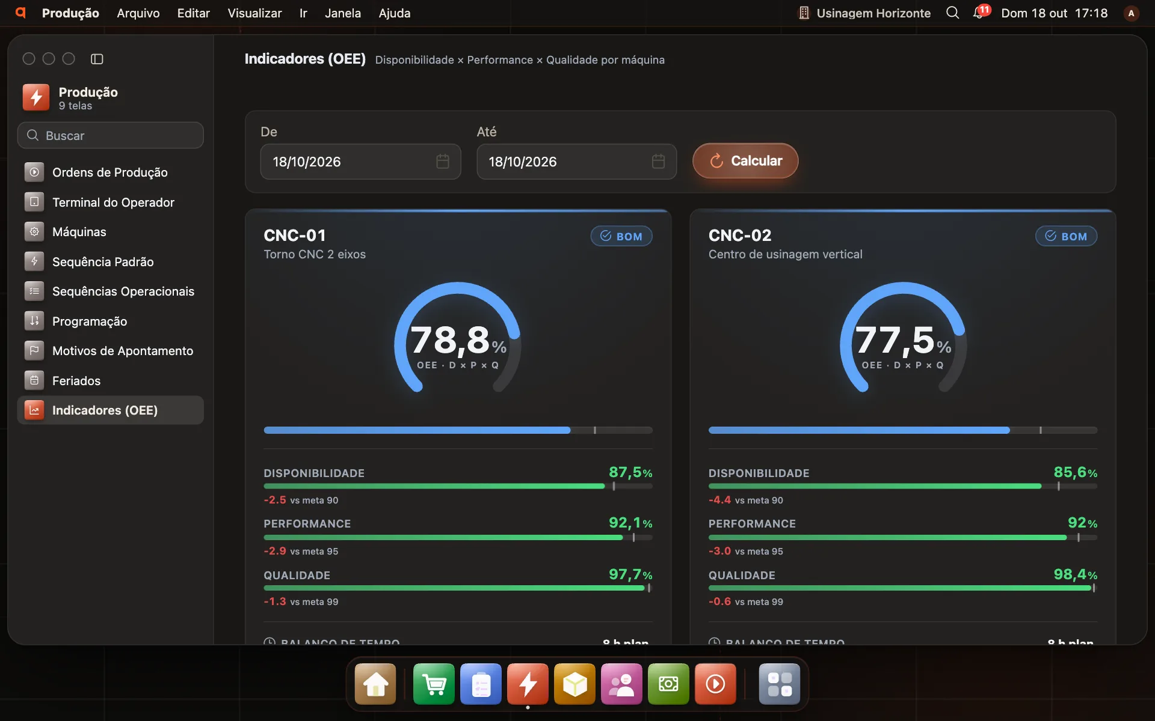Screen dimensions: 1155x721
Task: Click CNC-01 card title
Action: click(295, 236)
